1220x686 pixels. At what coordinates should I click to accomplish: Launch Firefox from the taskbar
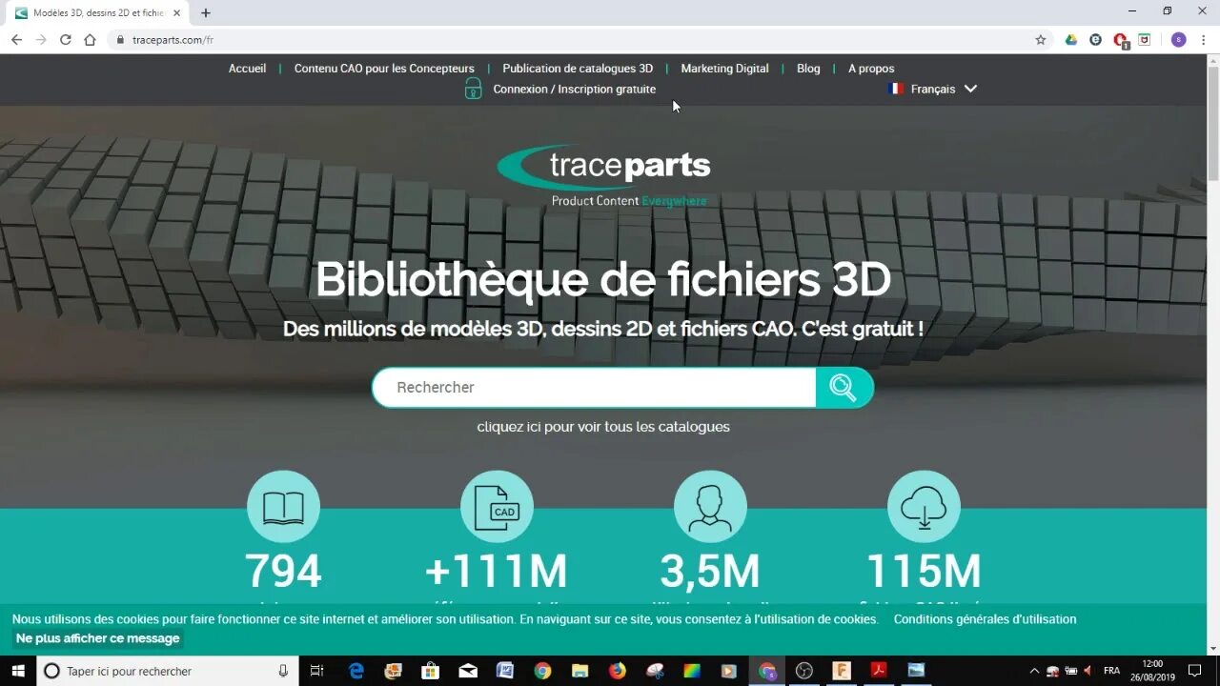618,671
